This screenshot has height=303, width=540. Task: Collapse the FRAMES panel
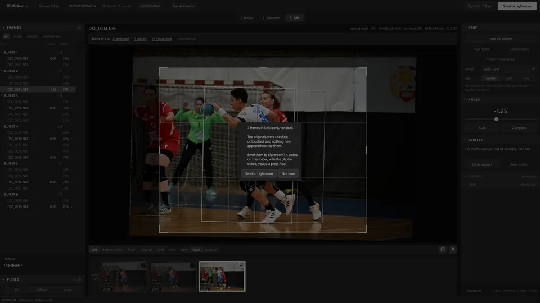pos(4,27)
